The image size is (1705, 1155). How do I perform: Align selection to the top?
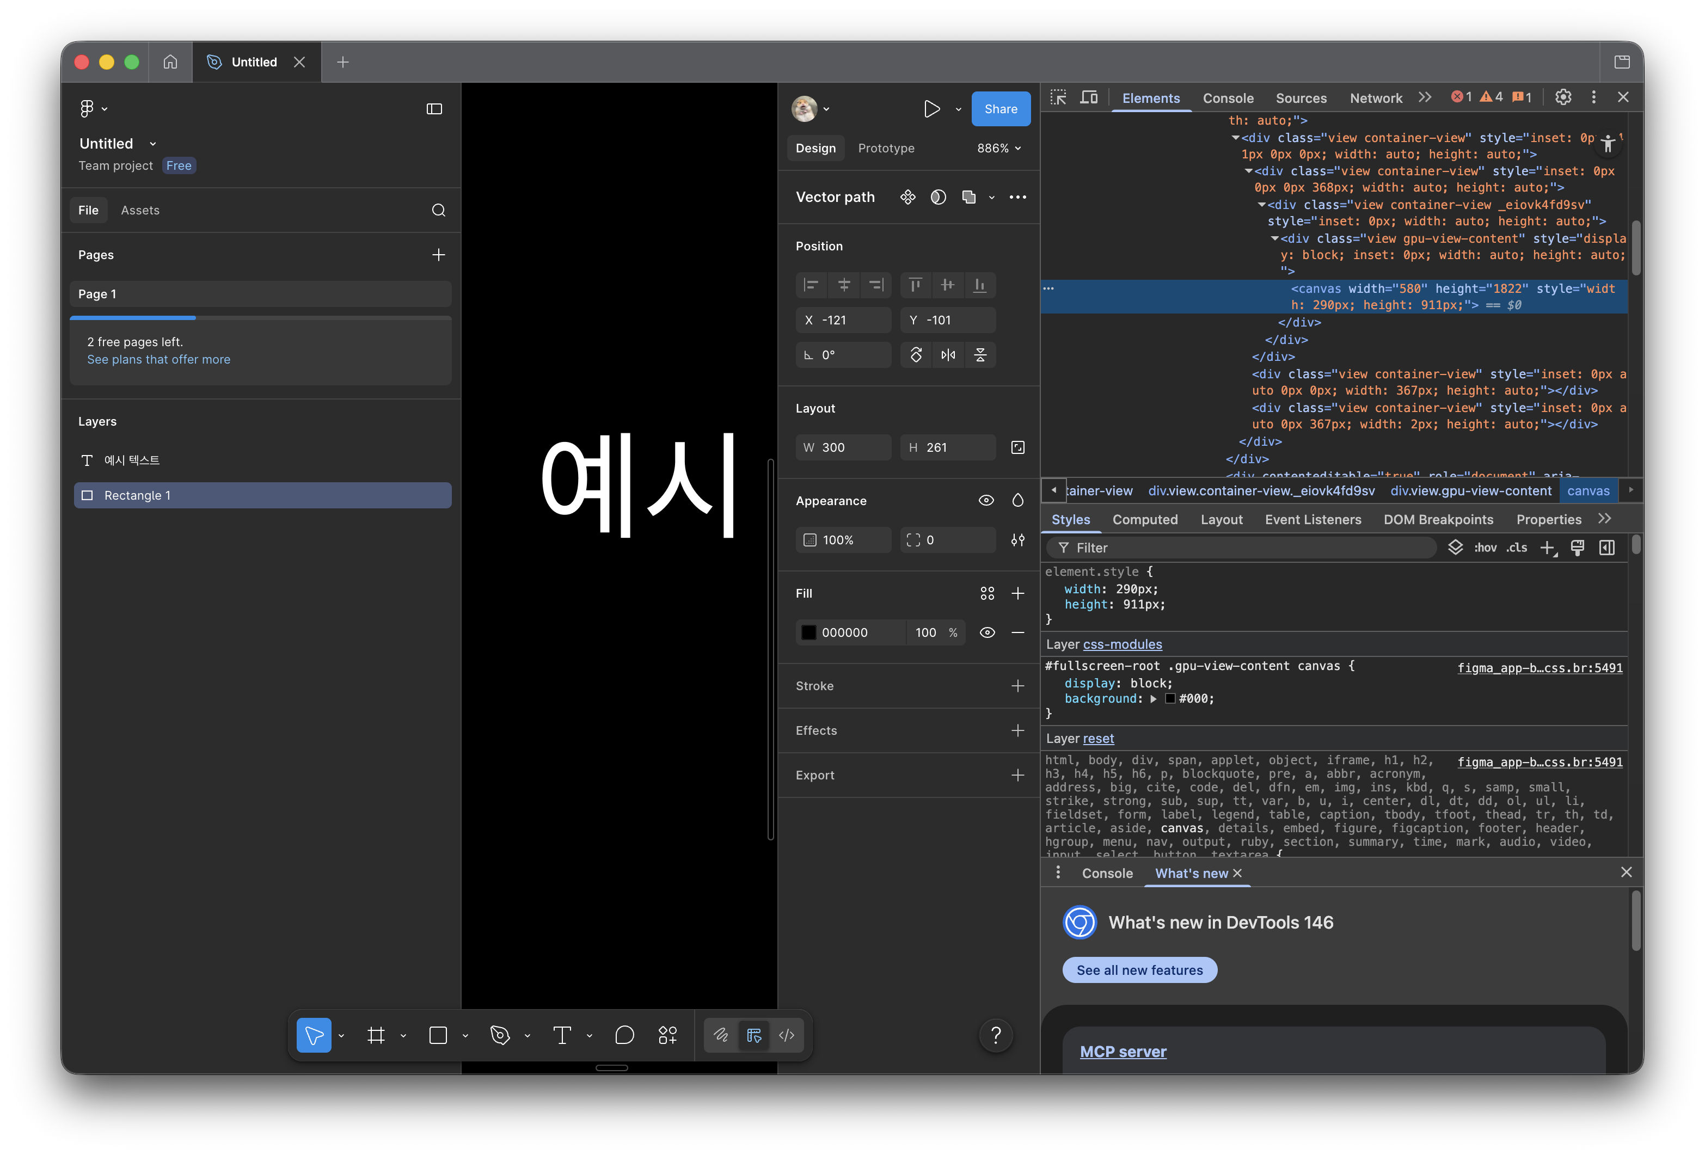[915, 285]
